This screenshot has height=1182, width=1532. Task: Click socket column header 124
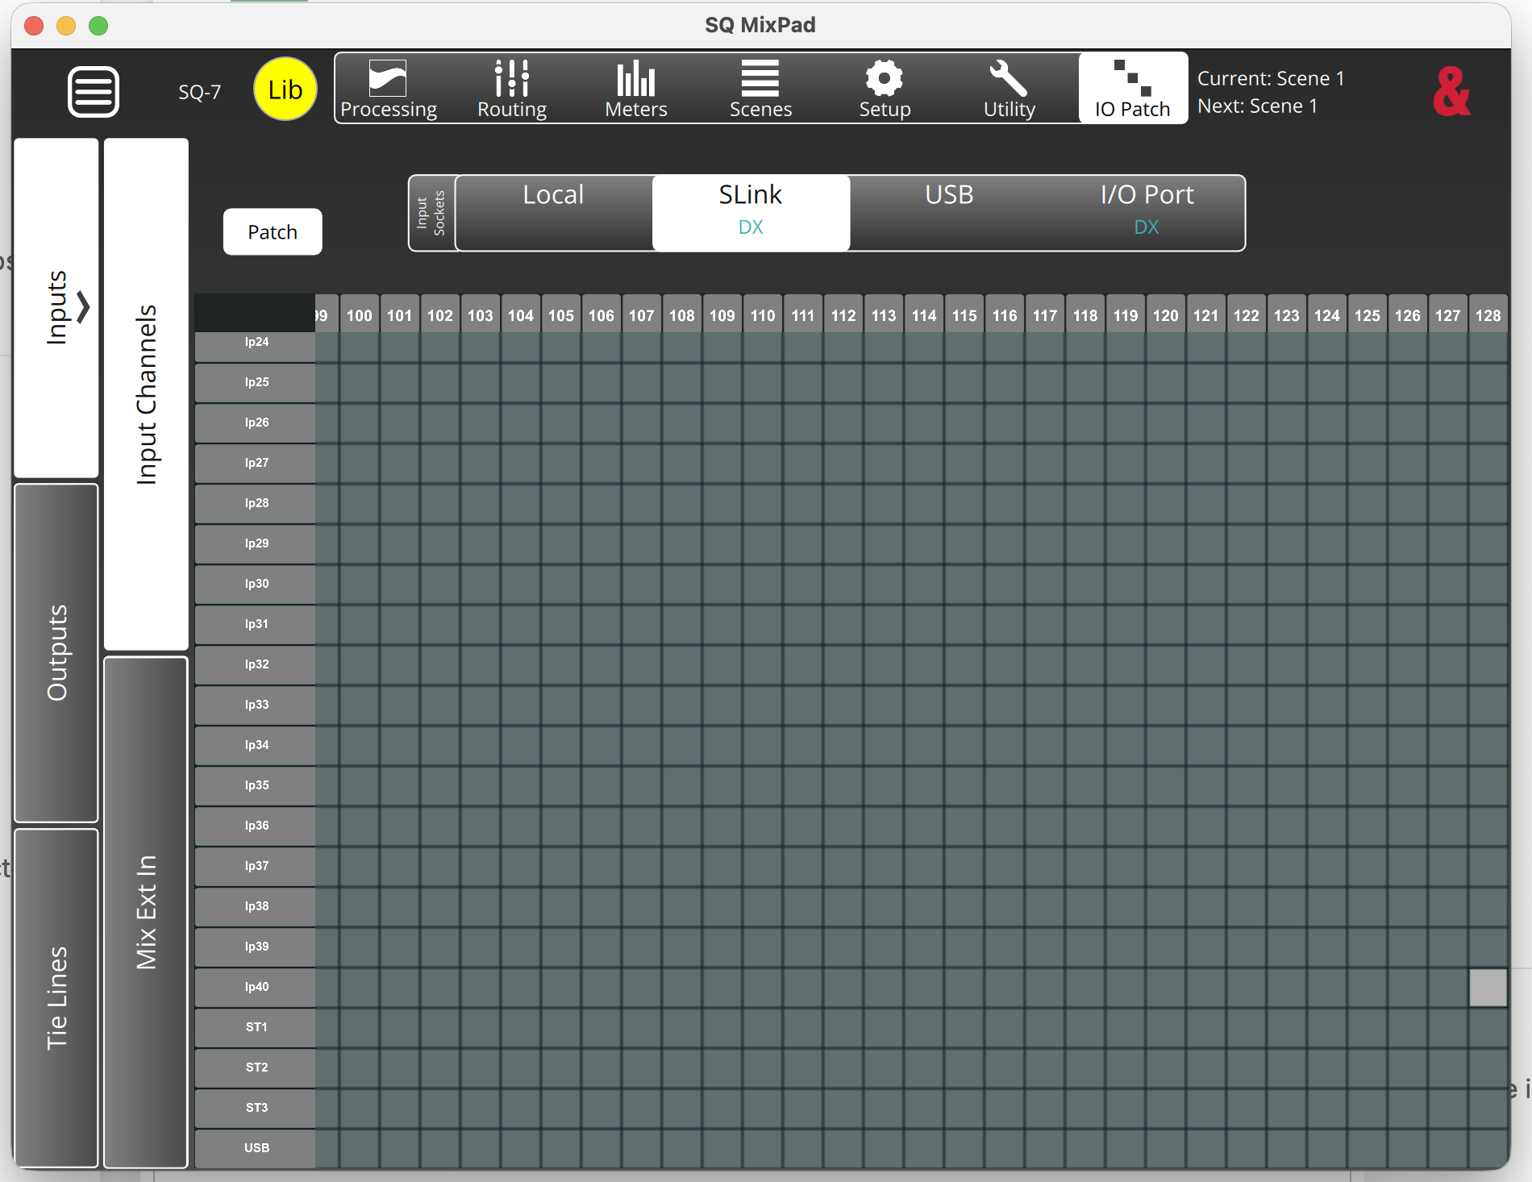click(1327, 314)
